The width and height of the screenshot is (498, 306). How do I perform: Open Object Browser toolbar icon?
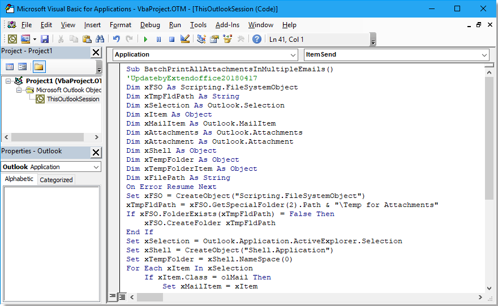click(227, 39)
